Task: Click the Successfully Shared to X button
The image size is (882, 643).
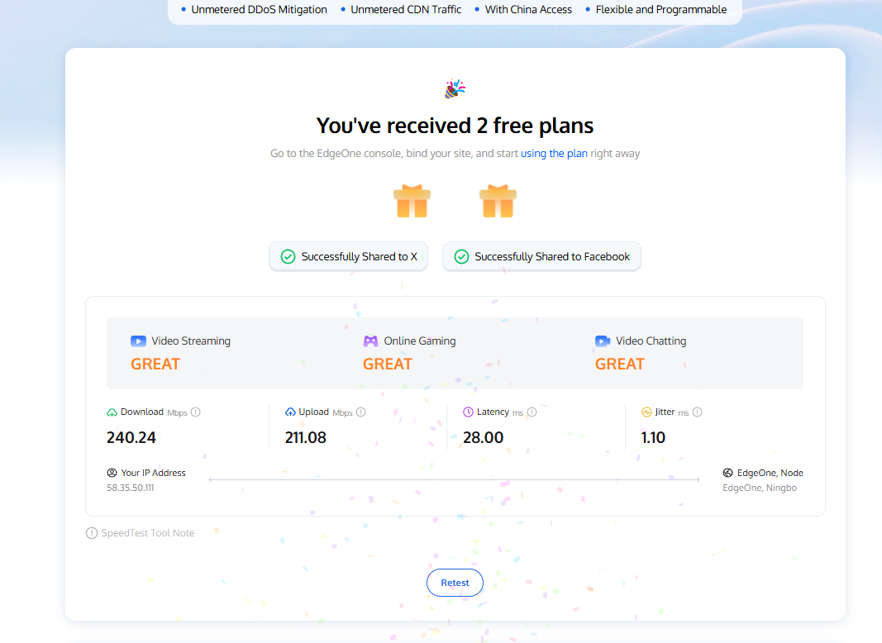Action: click(349, 256)
